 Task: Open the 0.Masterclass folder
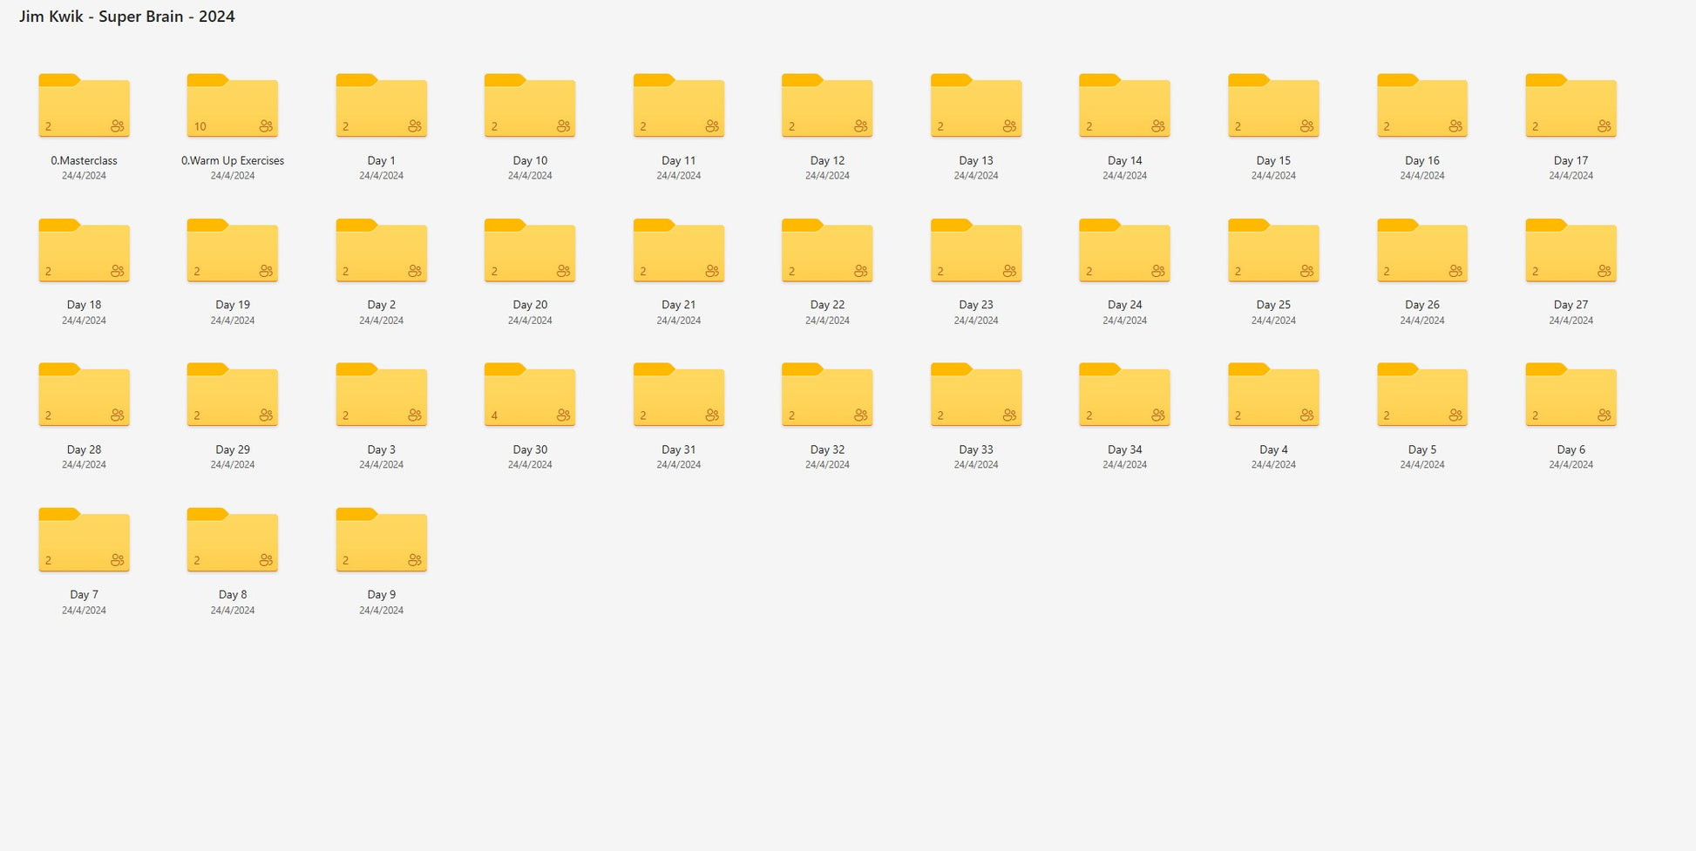[x=84, y=106]
